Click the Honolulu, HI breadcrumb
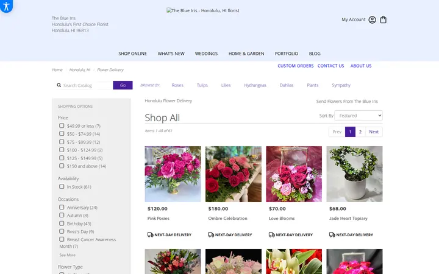Image resolution: width=439 pixels, height=274 pixels. pyautogui.click(x=80, y=70)
